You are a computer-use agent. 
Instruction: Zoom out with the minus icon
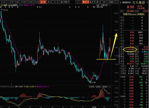click(x=80, y=2)
